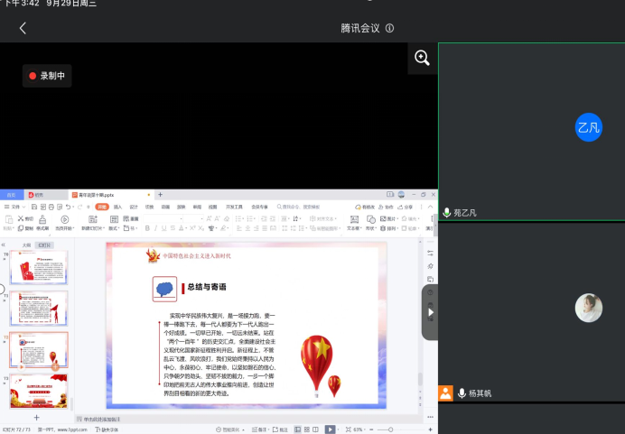The image size is (625, 434).
Task: Click 乙凡 round avatar
Action: tap(589, 127)
